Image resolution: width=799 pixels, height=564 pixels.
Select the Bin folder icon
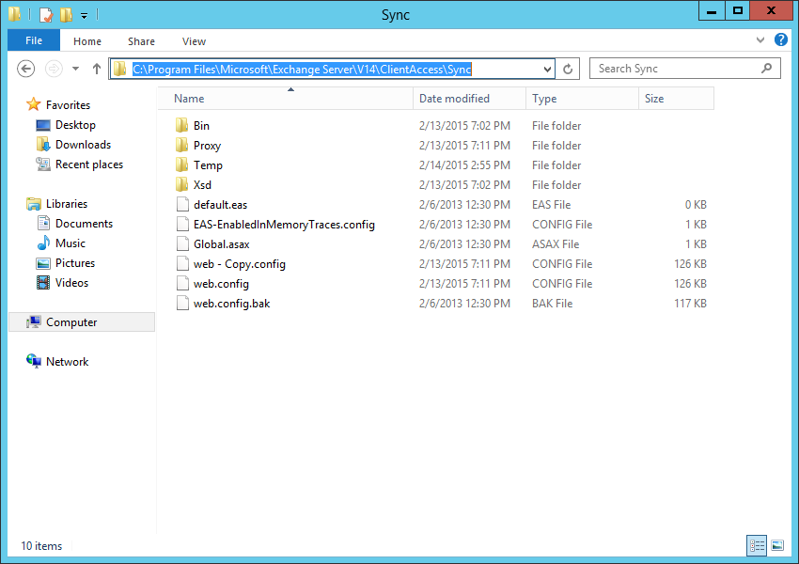click(182, 126)
